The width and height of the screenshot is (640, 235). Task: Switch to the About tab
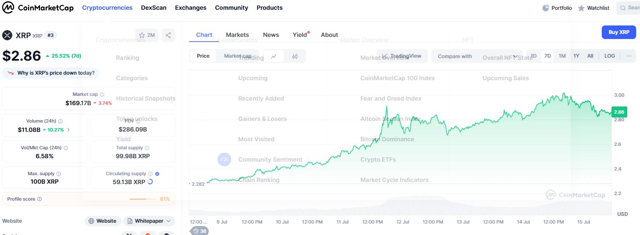click(329, 35)
